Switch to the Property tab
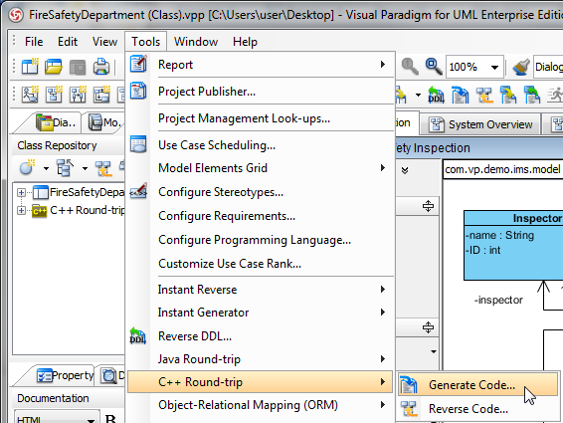The width and height of the screenshot is (563, 423). [x=65, y=375]
